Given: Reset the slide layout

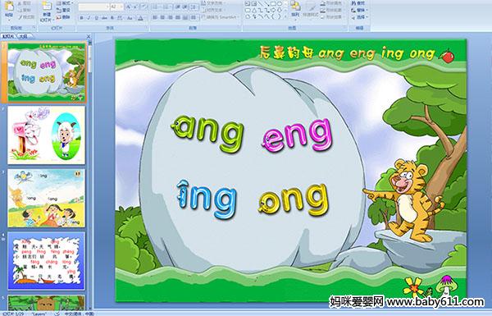Looking at the screenshot, I should [63, 10].
